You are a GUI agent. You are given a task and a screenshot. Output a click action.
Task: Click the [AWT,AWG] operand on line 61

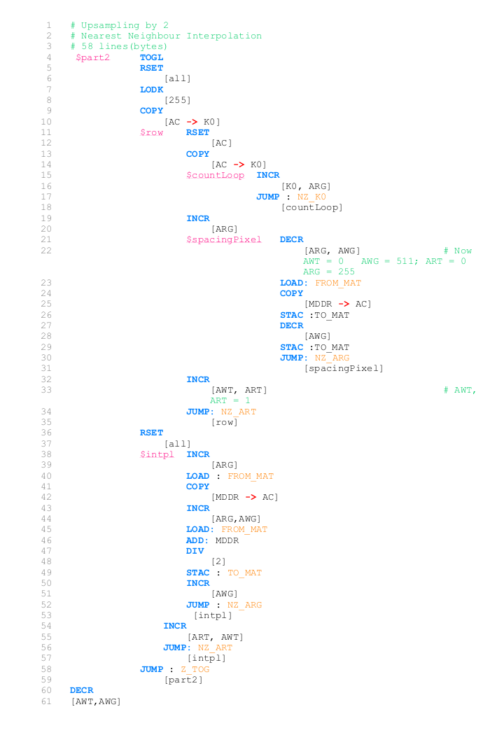click(95, 701)
